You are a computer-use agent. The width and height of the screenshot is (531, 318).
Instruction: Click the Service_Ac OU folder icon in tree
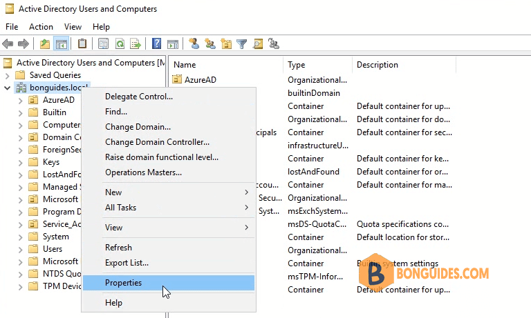33,224
